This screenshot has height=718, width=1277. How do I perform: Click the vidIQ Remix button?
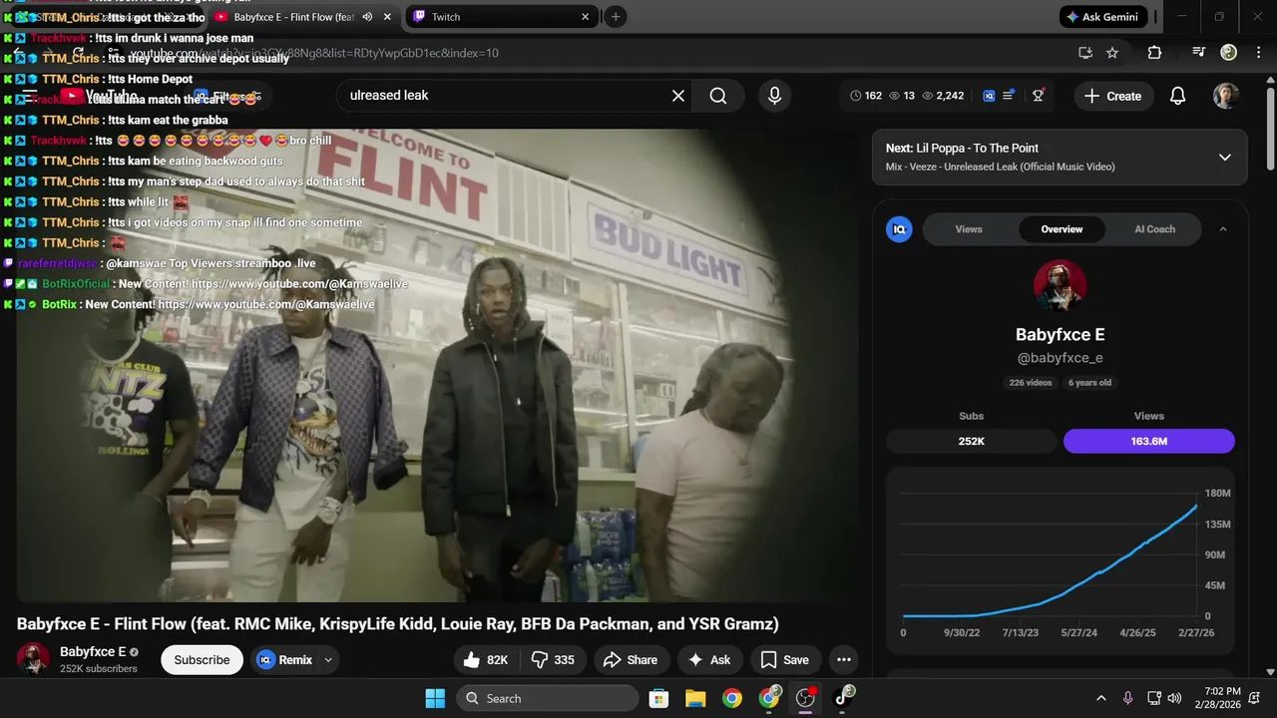tap(285, 659)
